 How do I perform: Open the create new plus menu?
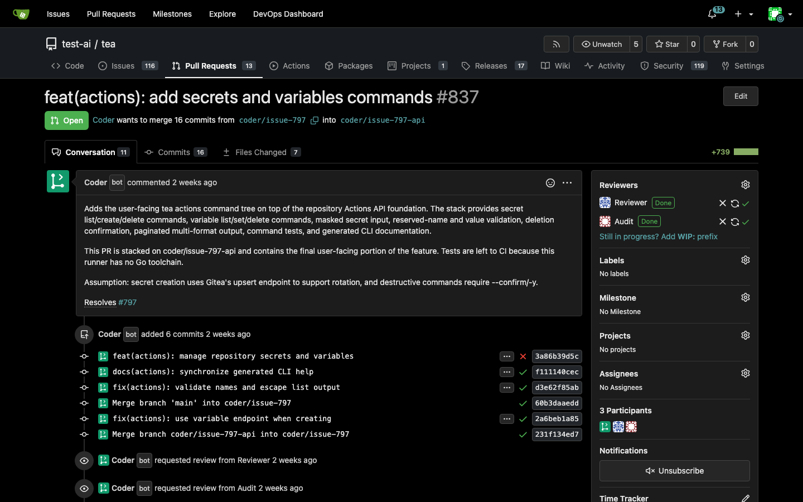coord(743,14)
